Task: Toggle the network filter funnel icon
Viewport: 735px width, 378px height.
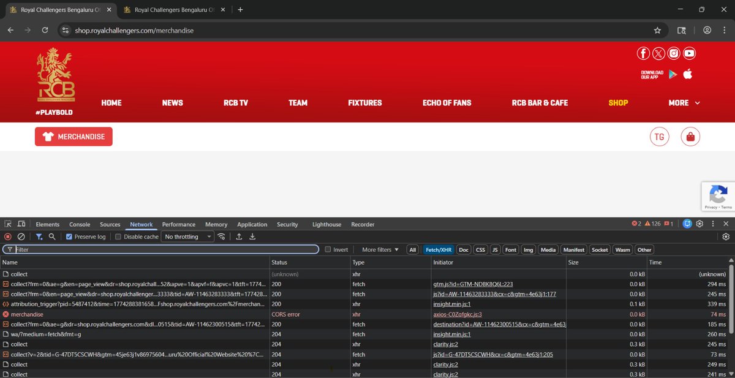Action: [x=39, y=236]
